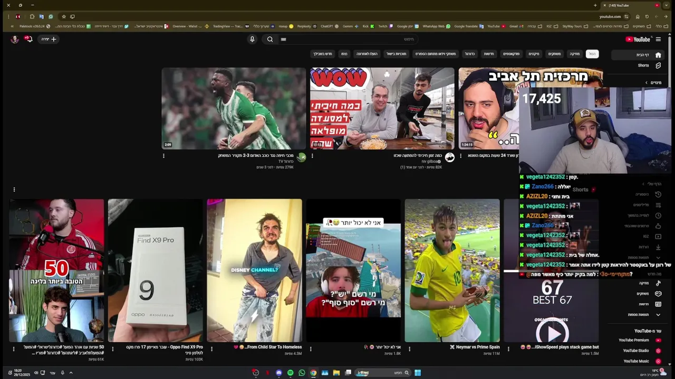
Task: Click the restaurant video's title text
Action: [418, 156]
